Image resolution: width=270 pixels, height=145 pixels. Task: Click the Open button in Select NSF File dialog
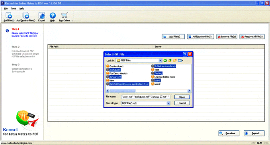pyautogui.click(x=182, y=97)
